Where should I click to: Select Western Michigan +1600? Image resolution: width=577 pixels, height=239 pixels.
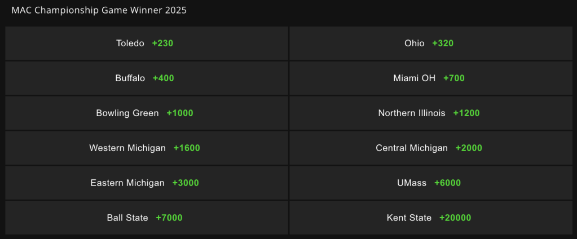click(147, 148)
